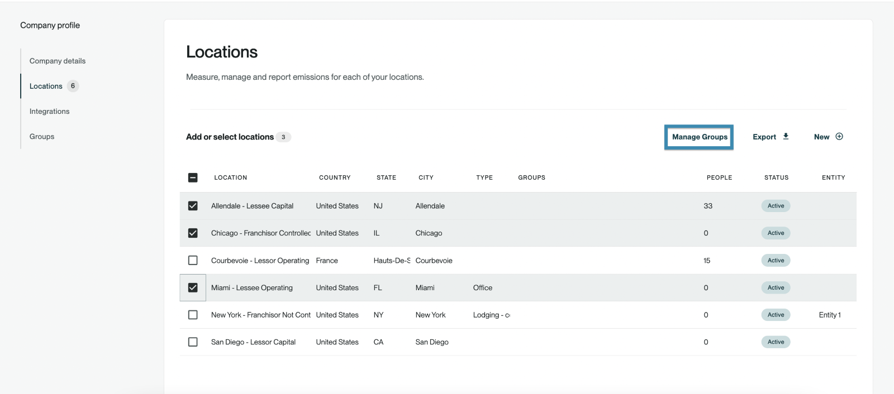This screenshot has height=394, width=894.
Task: Click the CITY column header
Action: [x=426, y=177]
